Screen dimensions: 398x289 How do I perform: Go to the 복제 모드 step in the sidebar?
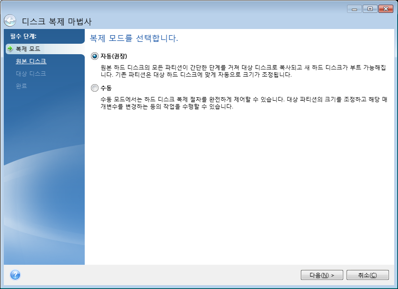pos(28,49)
